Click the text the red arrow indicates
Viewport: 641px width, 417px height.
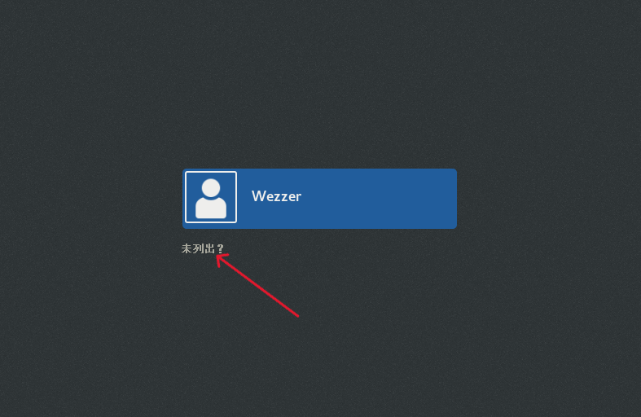coord(202,248)
